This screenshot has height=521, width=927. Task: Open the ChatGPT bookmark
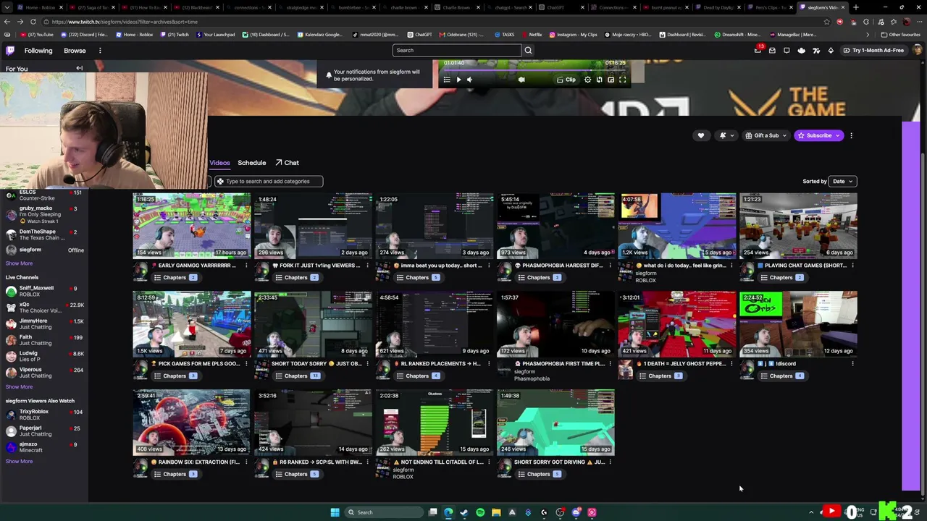[x=419, y=35]
